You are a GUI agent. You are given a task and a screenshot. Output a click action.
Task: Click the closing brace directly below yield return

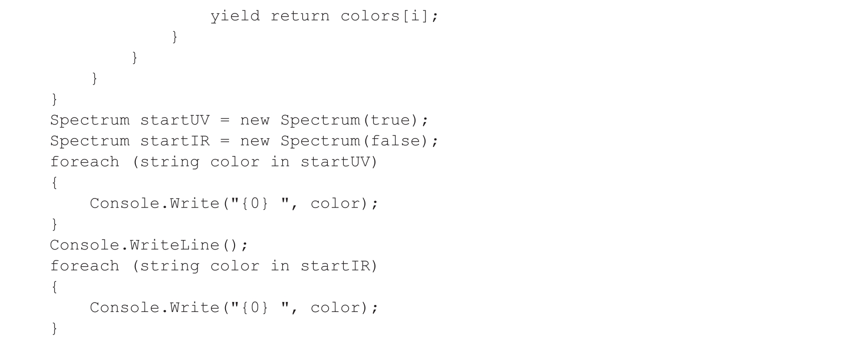[x=174, y=37]
